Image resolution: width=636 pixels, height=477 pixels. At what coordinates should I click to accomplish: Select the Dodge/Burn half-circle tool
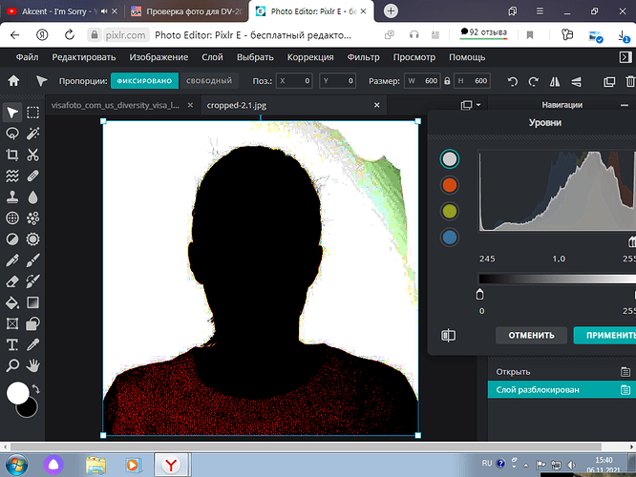[12, 239]
